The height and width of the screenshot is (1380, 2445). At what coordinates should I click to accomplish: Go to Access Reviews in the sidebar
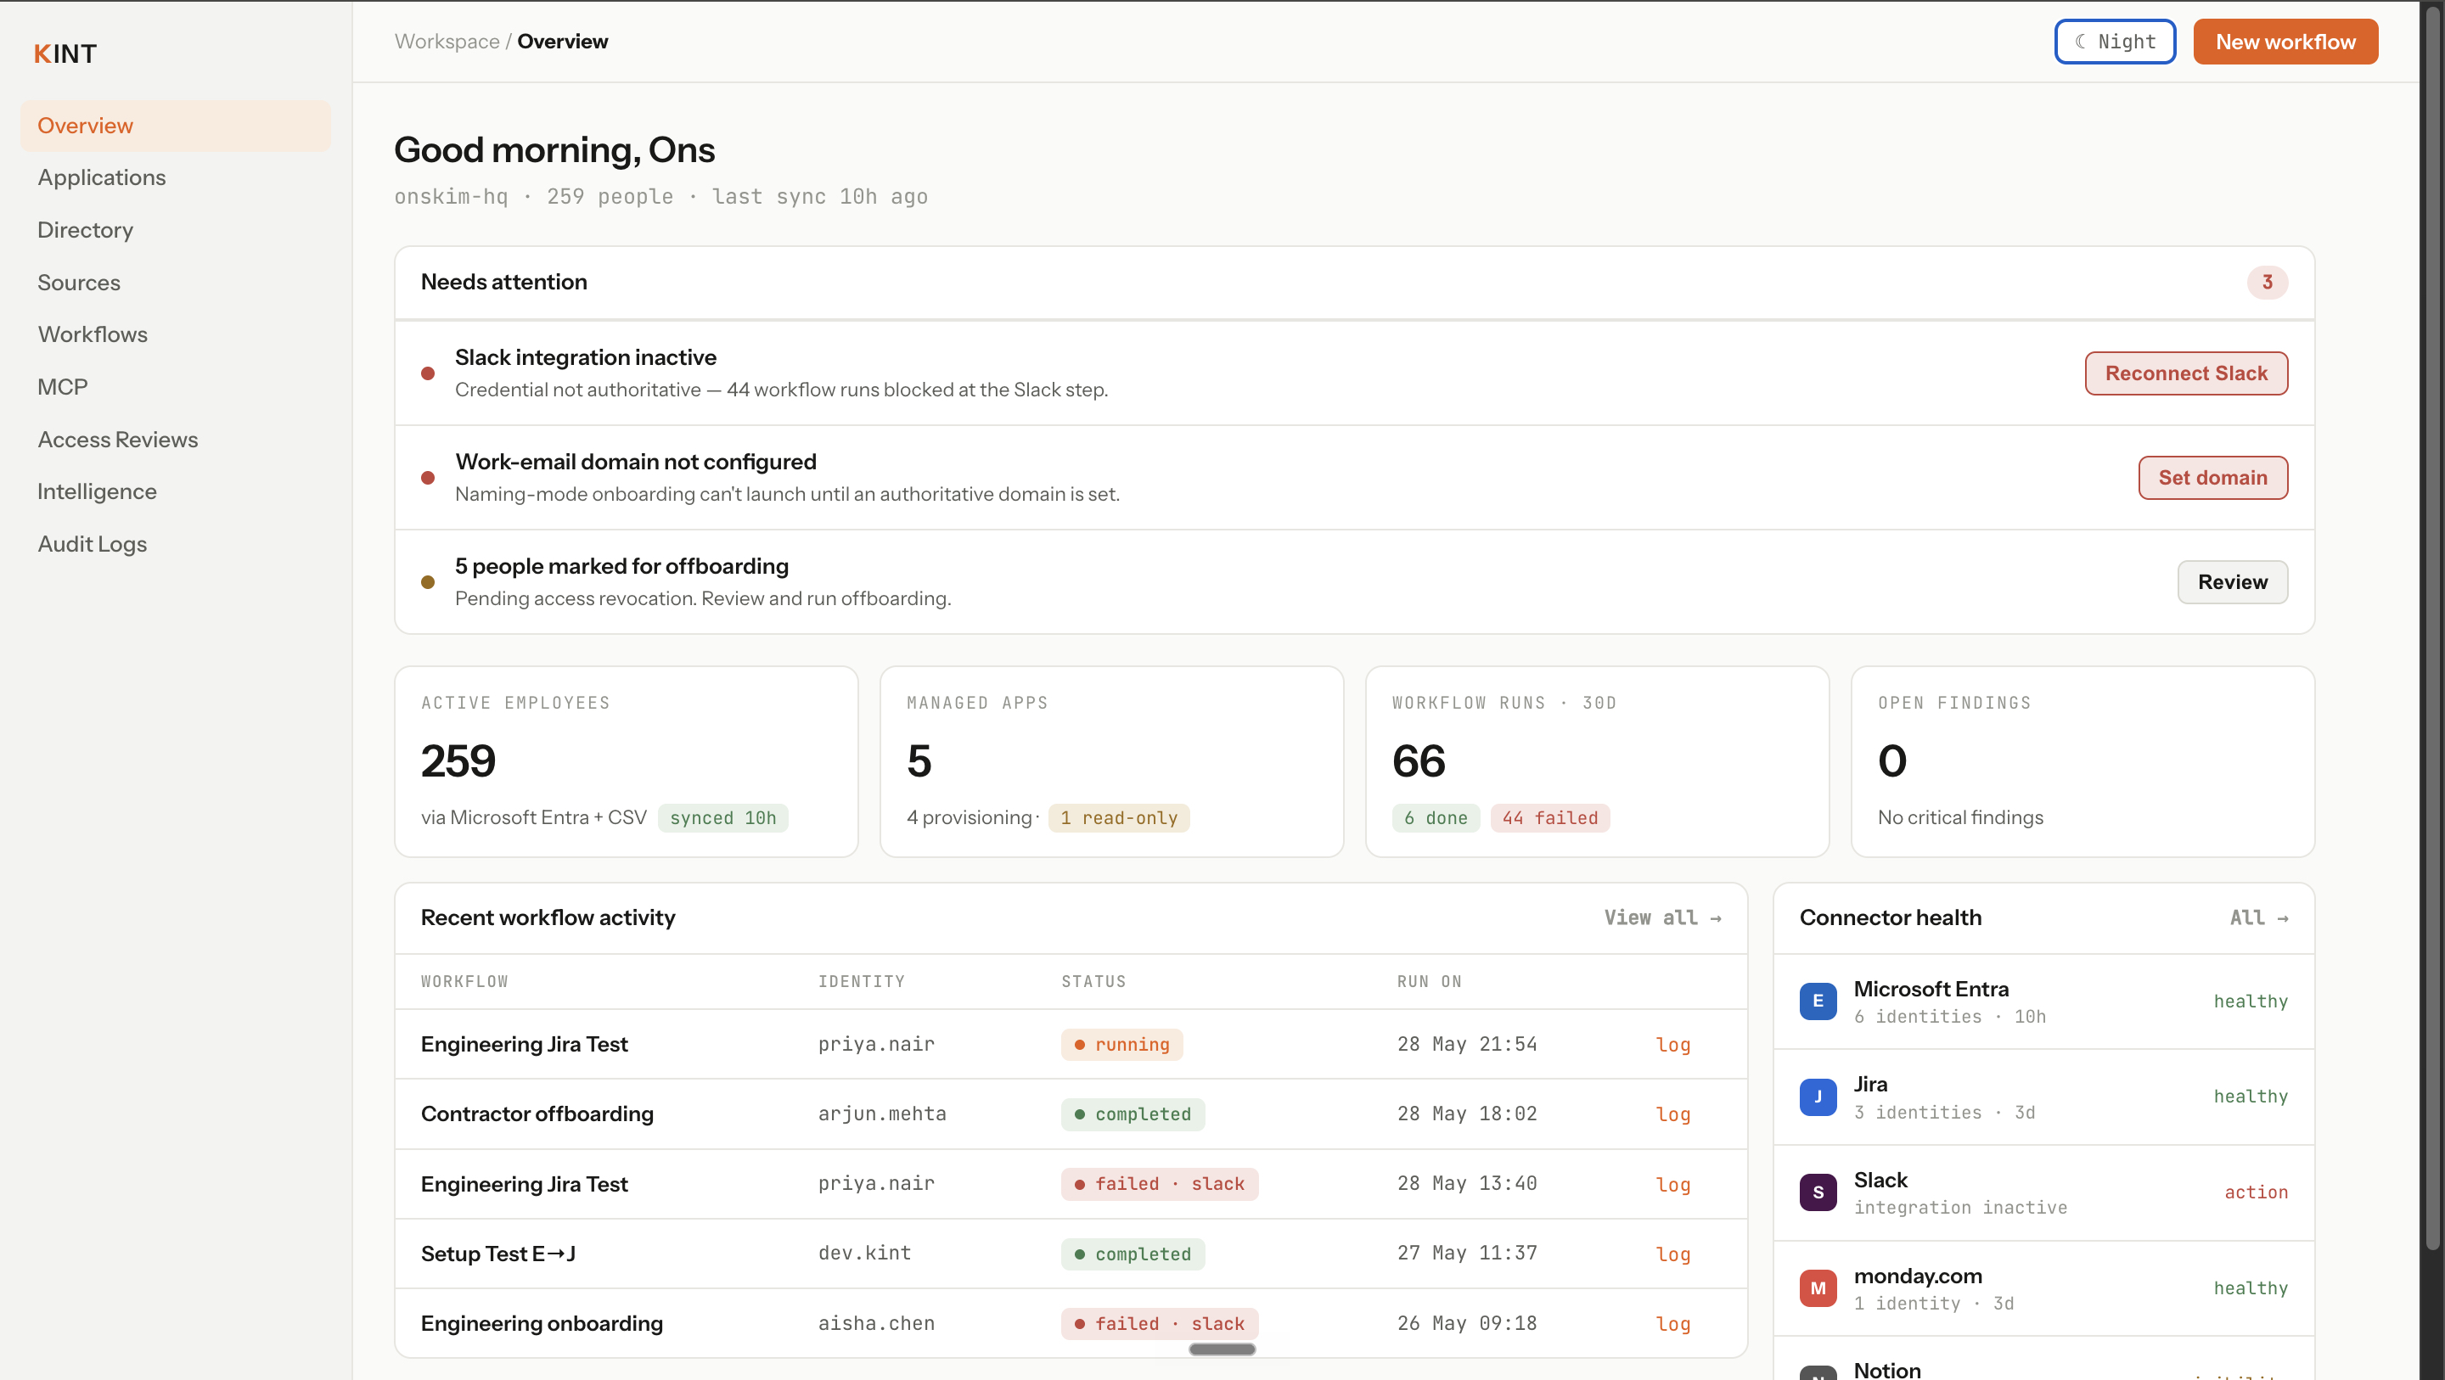tap(118, 440)
